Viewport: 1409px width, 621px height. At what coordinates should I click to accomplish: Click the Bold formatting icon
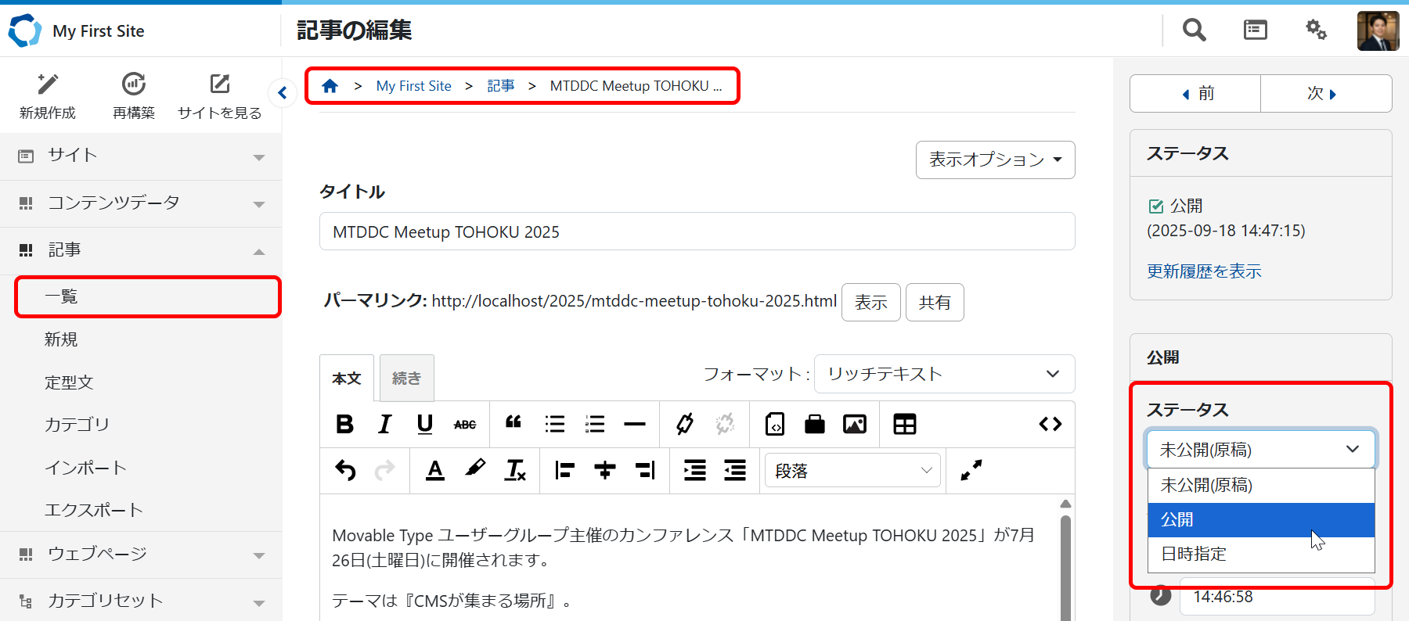(x=344, y=424)
